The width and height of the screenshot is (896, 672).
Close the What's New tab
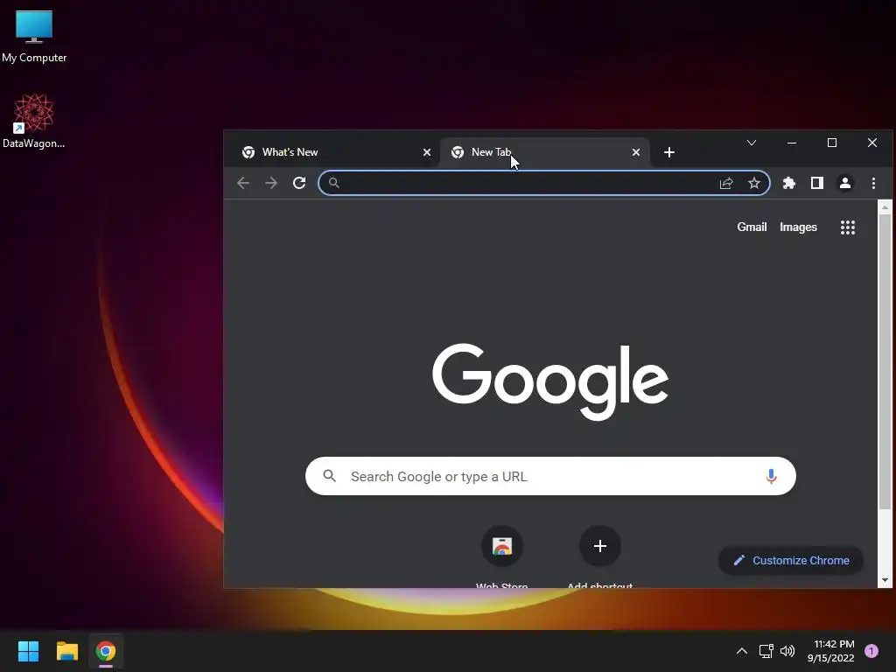click(x=427, y=152)
